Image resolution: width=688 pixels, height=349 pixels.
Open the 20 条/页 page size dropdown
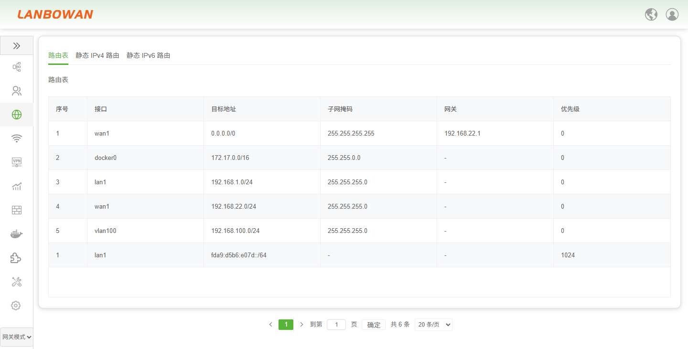click(433, 325)
